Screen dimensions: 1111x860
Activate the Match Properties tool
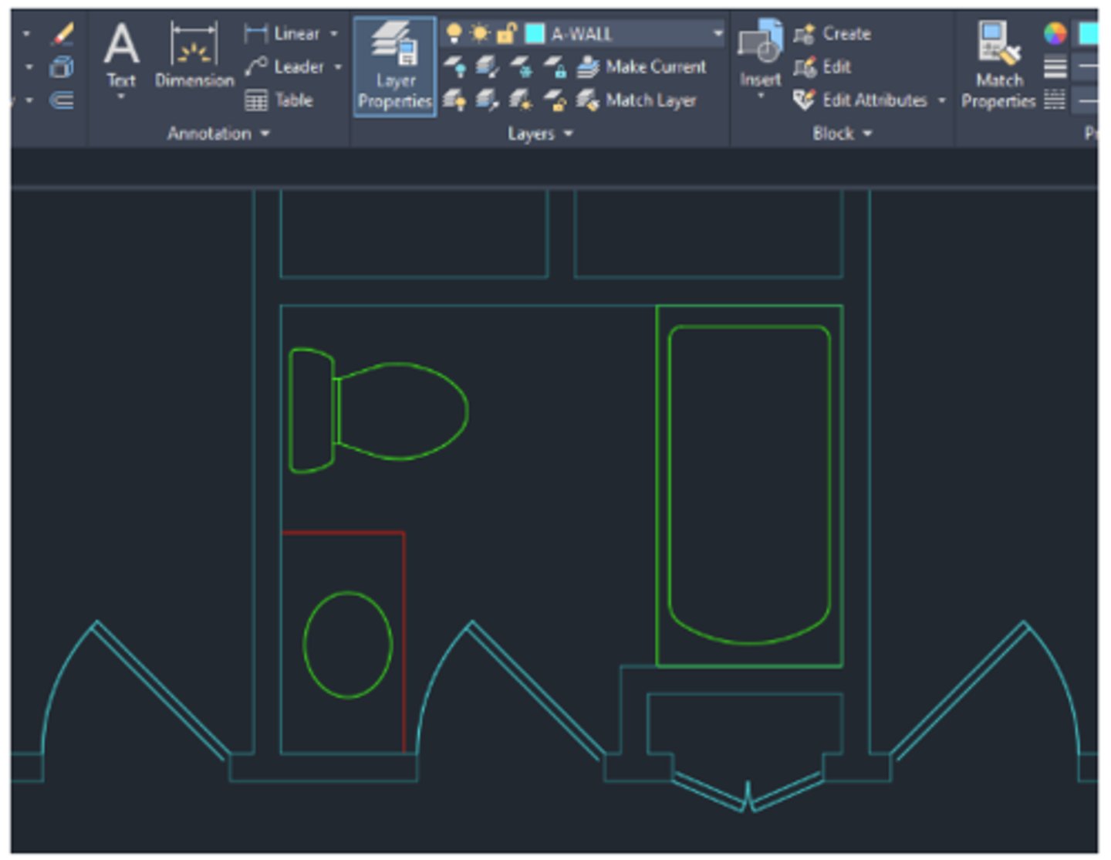tap(998, 65)
